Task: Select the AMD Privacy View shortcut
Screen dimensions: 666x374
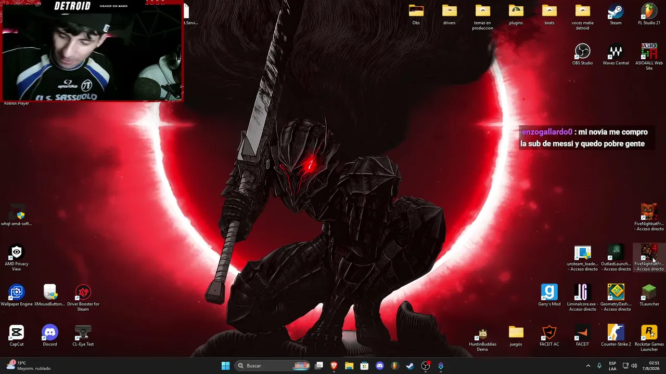Action: pyautogui.click(x=17, y=258)
